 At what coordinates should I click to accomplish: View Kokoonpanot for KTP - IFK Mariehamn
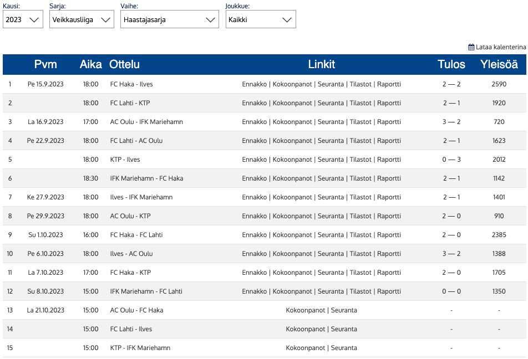305,348
